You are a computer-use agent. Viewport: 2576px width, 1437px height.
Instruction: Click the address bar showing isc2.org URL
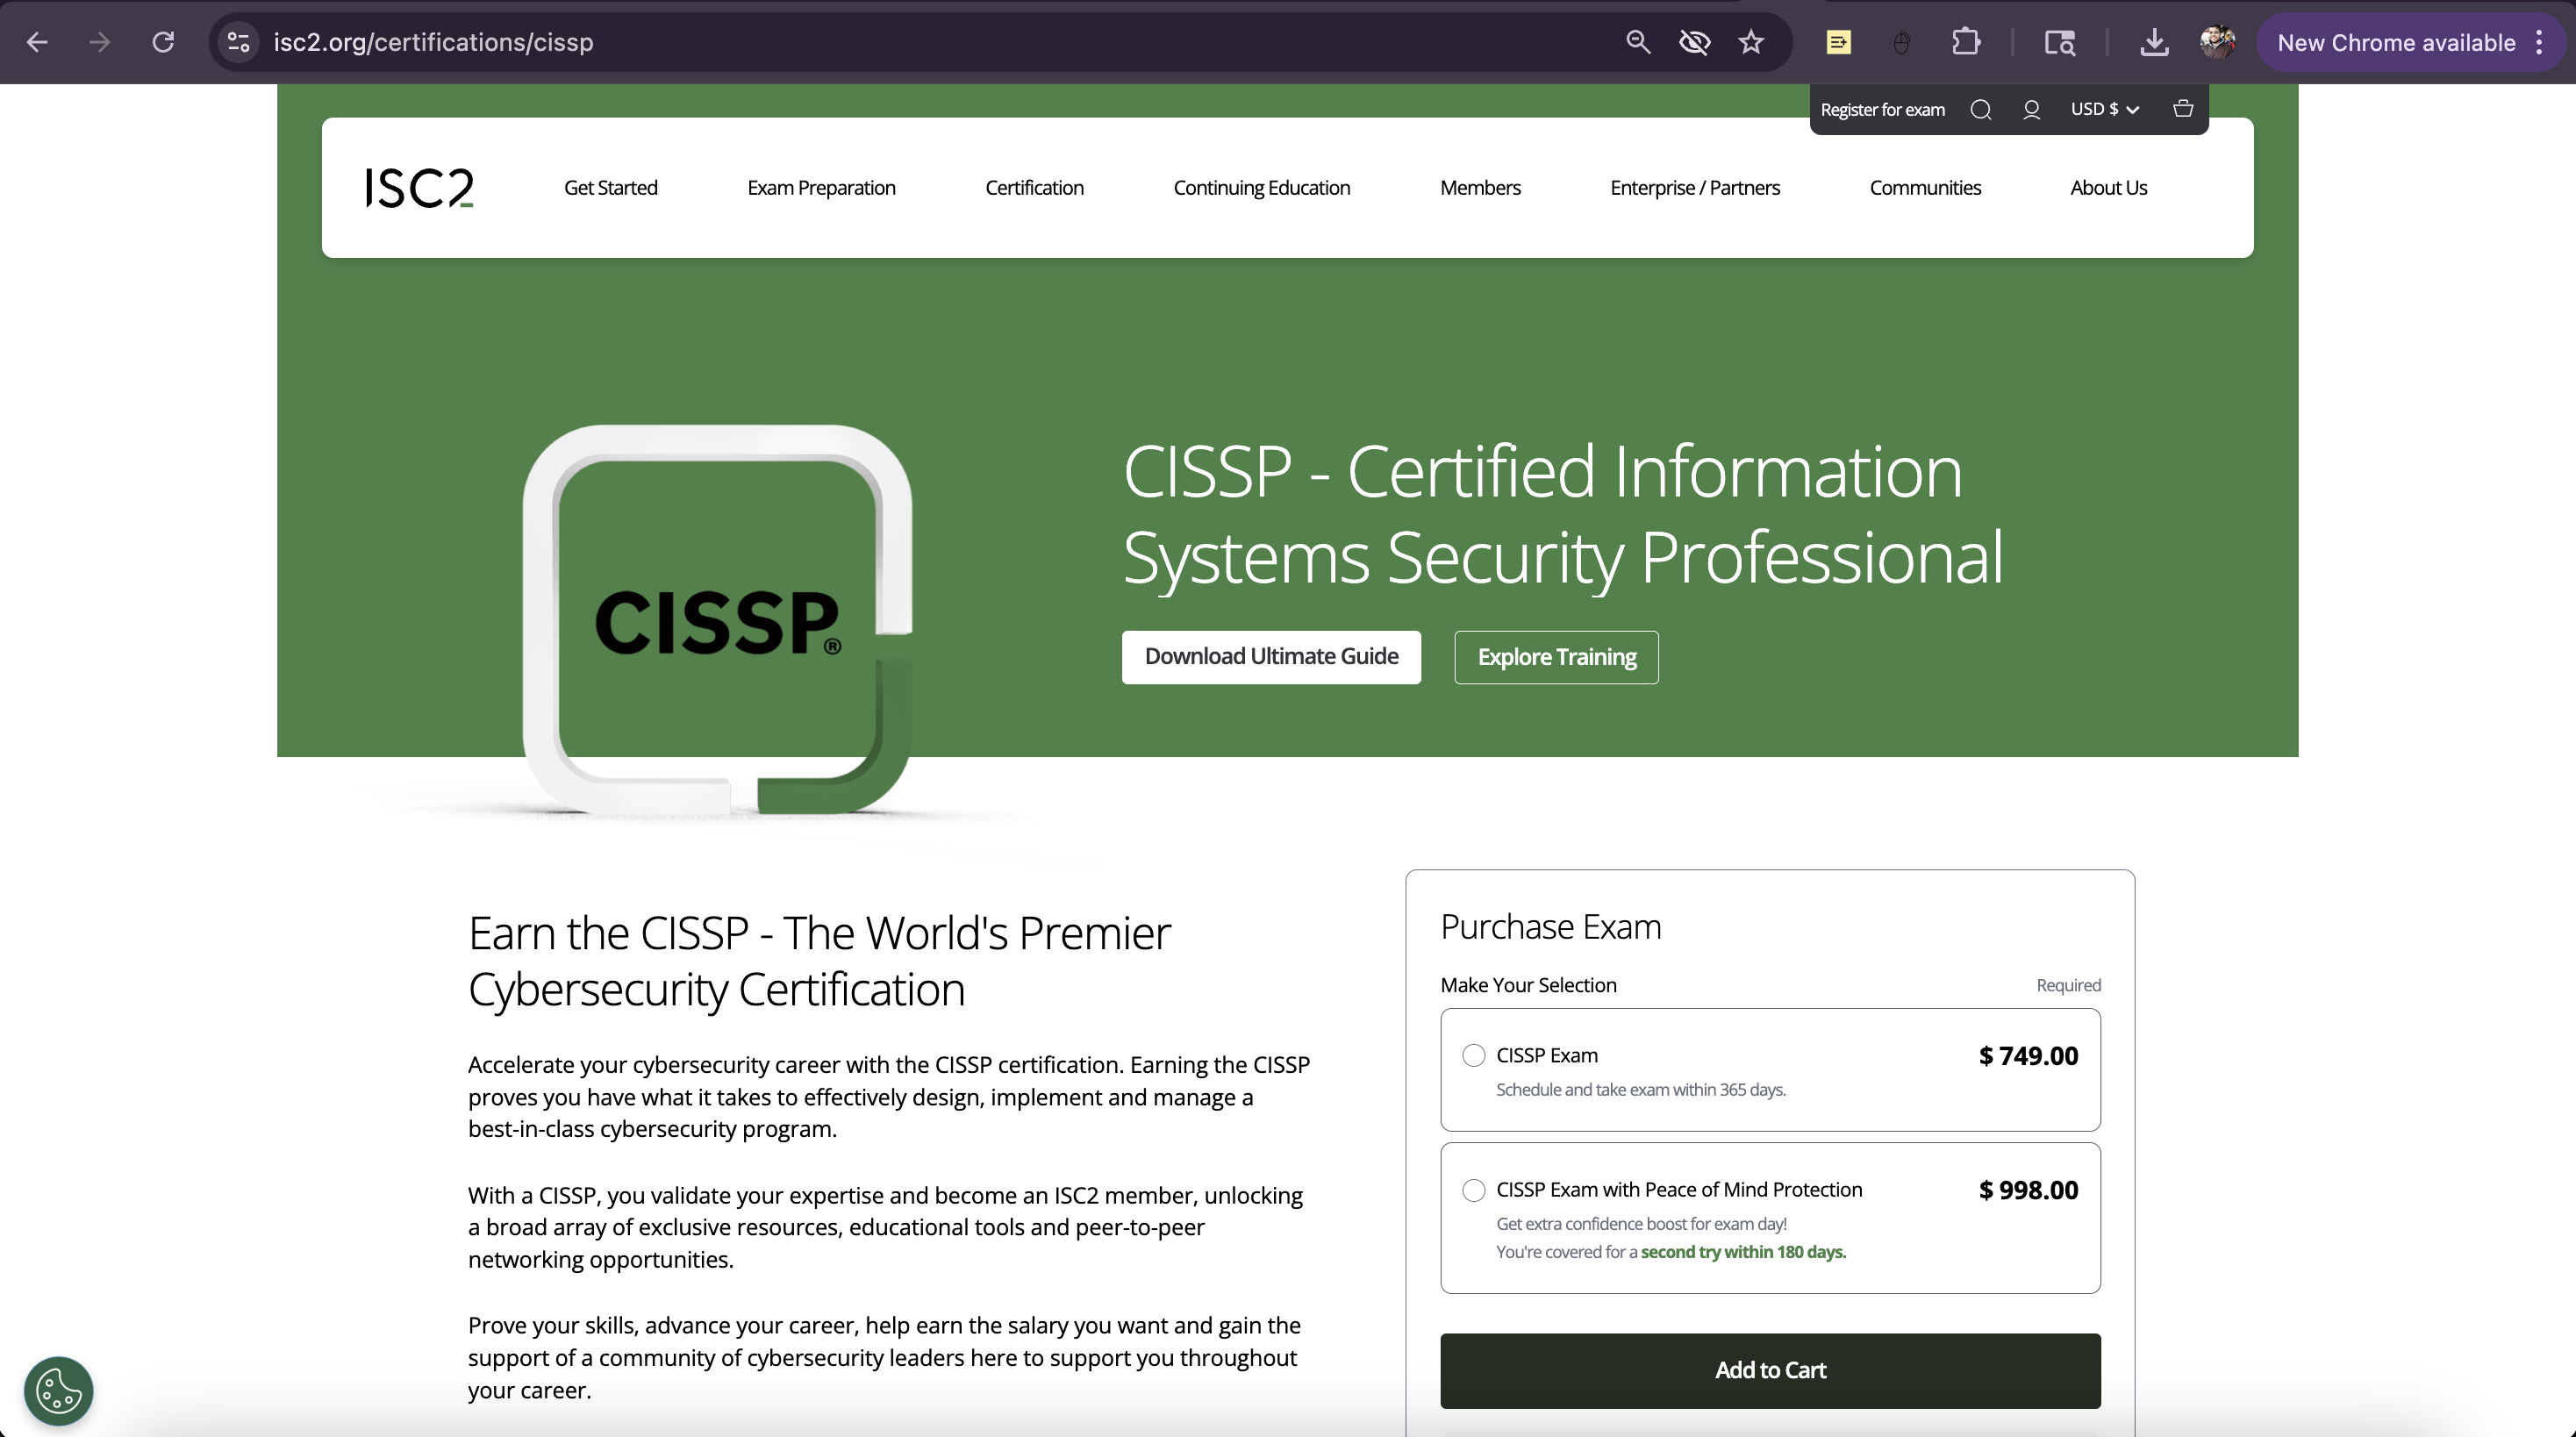coord(433,42)
